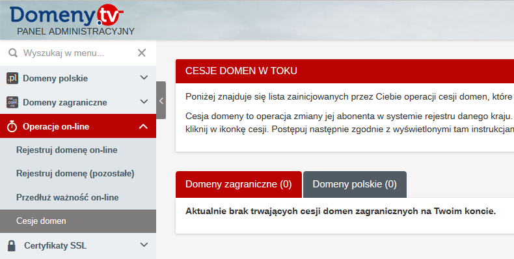This screenshot has width=514, height=259.
Task: Switch to the Domeny zagraniczne (0) tab
Action: point(239,184)
